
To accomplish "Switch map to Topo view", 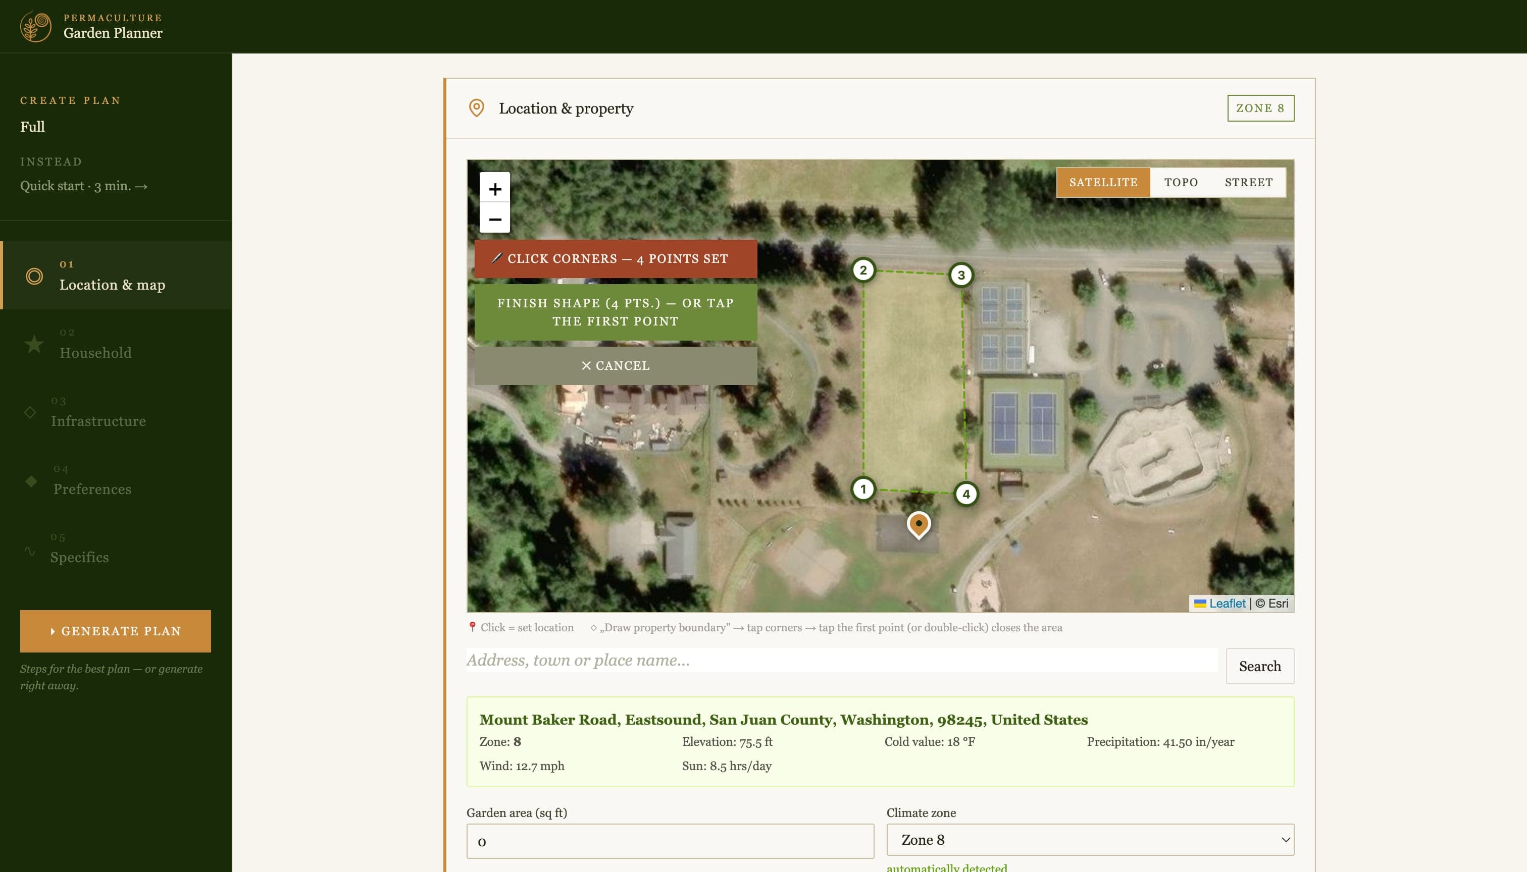I will point(1181,182).
